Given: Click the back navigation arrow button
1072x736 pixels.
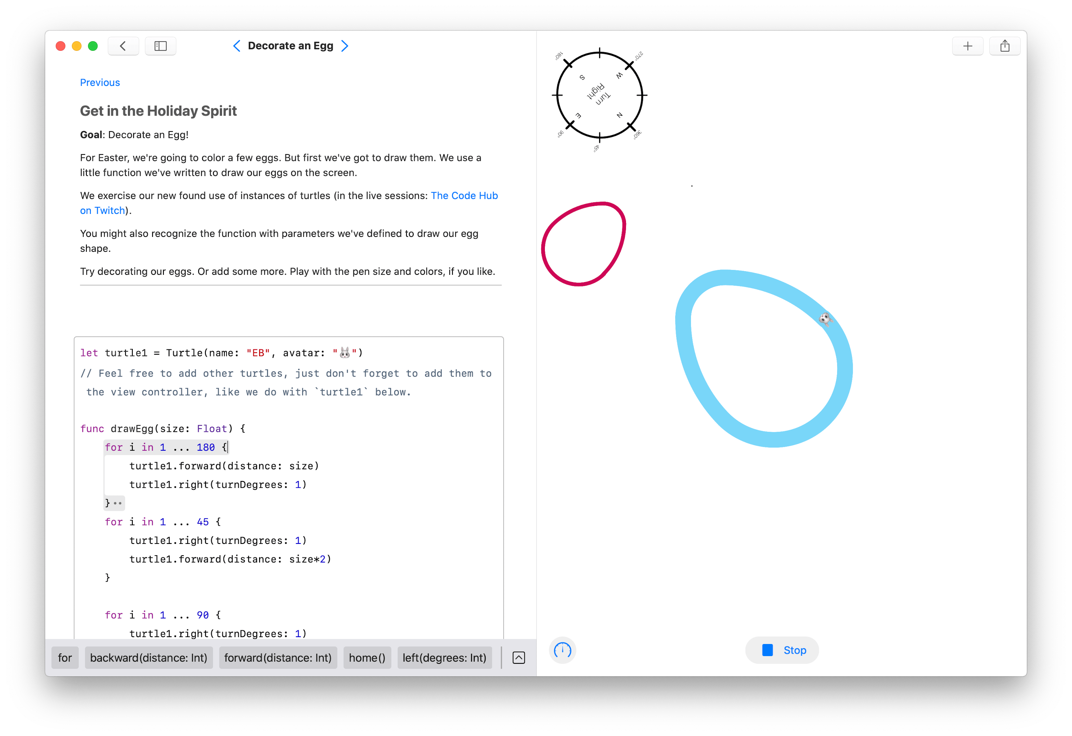Looking at the screenshot, I should click(123, 46).
